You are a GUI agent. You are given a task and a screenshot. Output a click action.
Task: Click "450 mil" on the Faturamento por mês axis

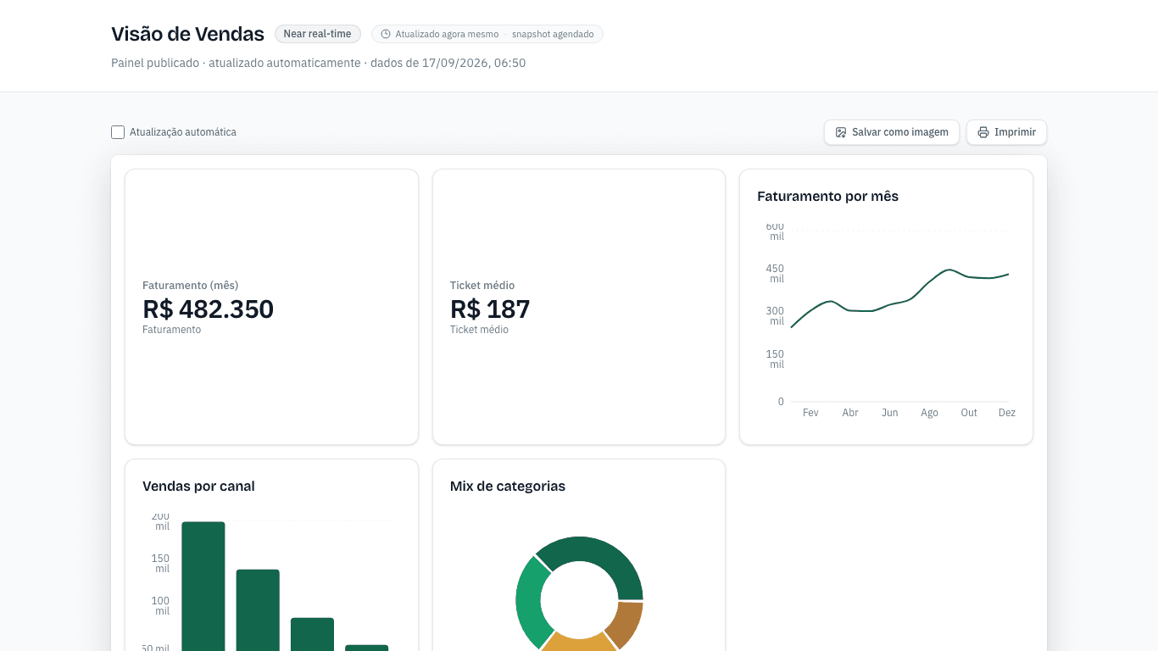coord(776,274)
